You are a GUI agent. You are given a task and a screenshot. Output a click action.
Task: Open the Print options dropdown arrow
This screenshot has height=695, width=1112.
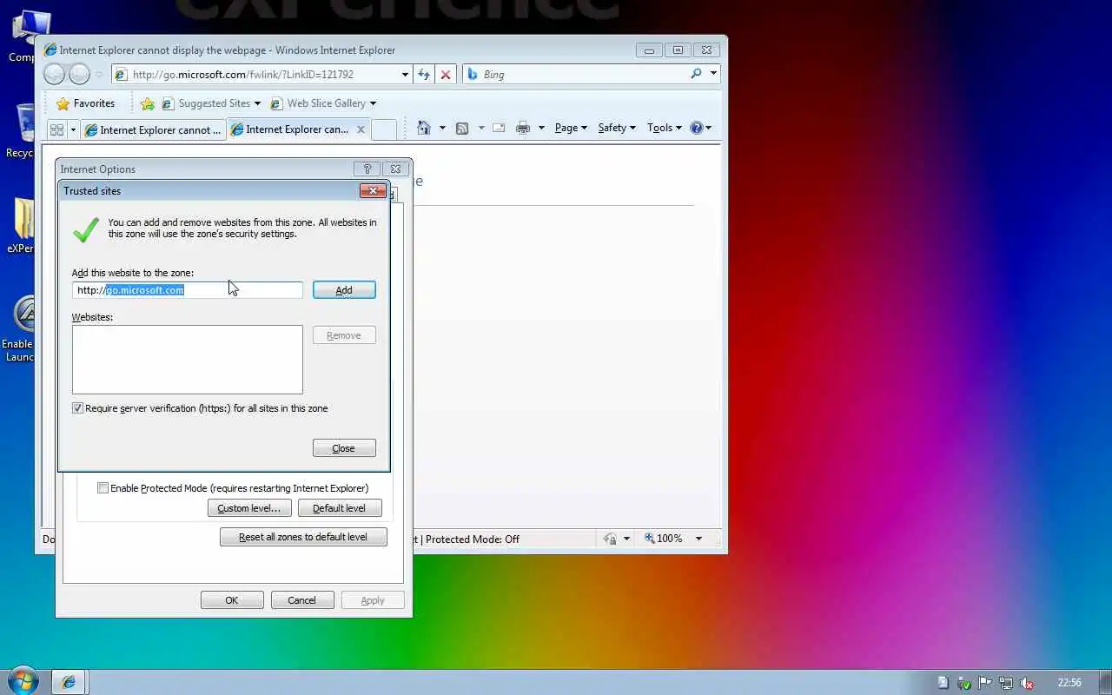pyautogui.click(x=541, y=128)
